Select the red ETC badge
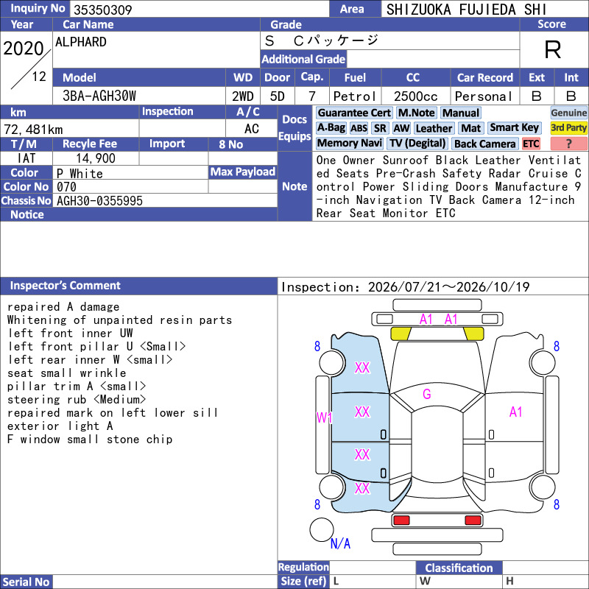The image size is (589, 589). point(531,144)
